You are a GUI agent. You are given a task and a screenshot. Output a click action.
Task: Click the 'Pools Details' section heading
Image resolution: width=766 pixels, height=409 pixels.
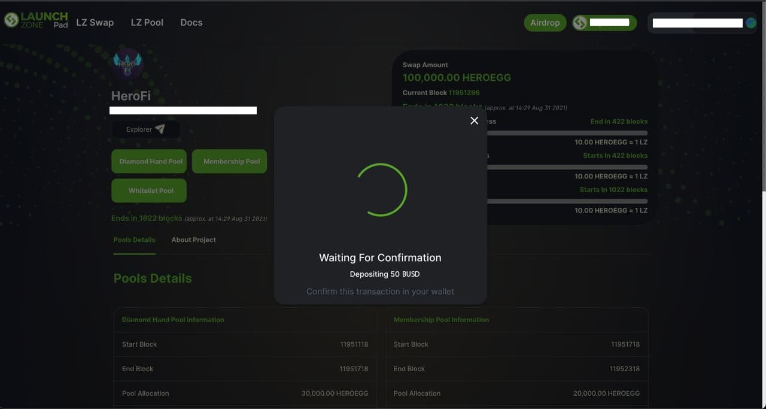click(x=153, y=278)
